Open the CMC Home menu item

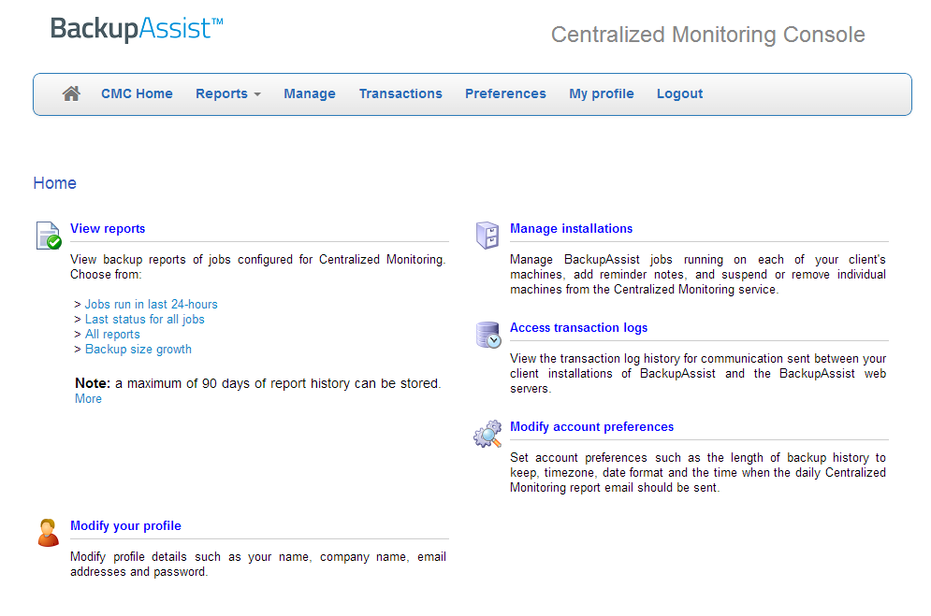[x=137, y=93]
